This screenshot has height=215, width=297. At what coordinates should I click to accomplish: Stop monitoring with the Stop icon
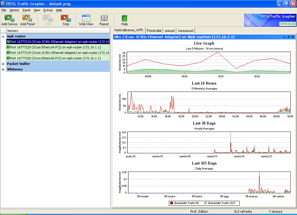(x=66, y=18)
